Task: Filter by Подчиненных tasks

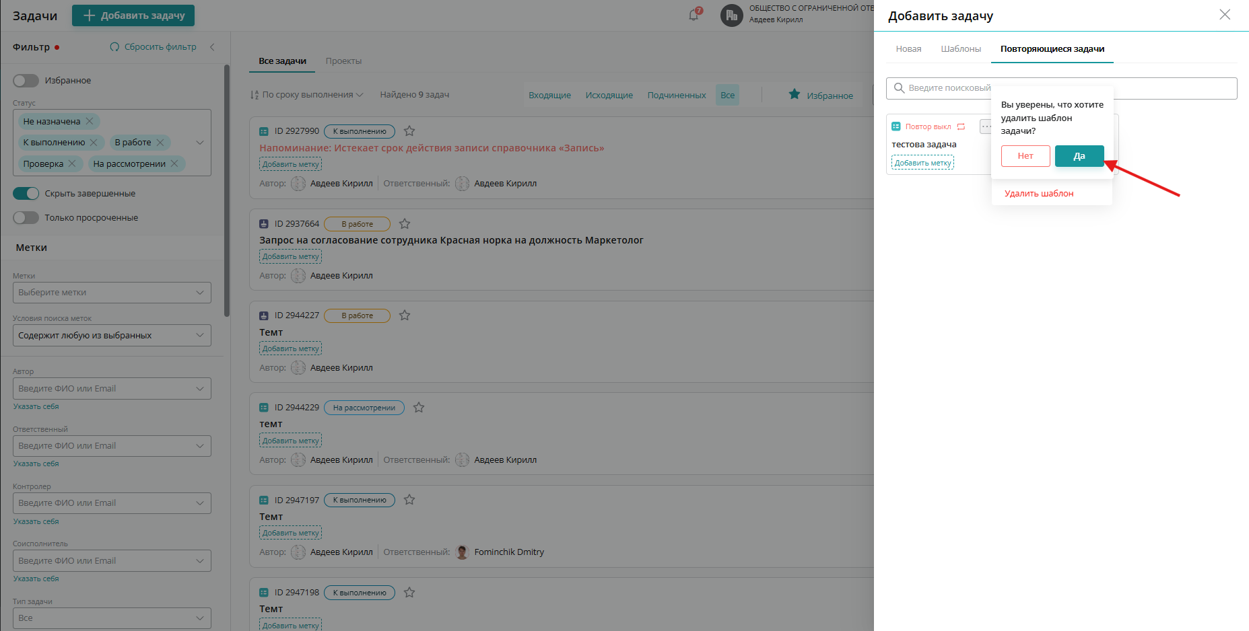Action: 677,96
